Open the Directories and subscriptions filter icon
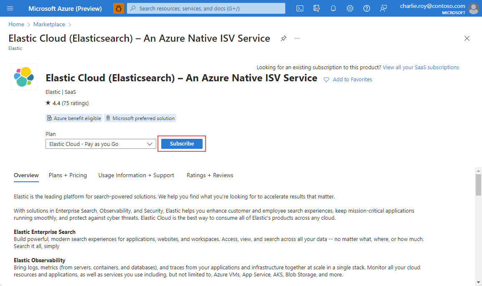 (x=316, y=9)
